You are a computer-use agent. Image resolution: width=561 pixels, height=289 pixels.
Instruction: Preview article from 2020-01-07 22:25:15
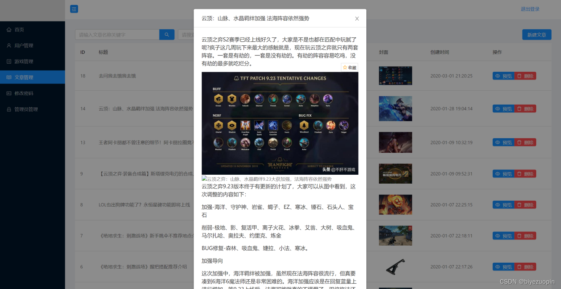503,205
